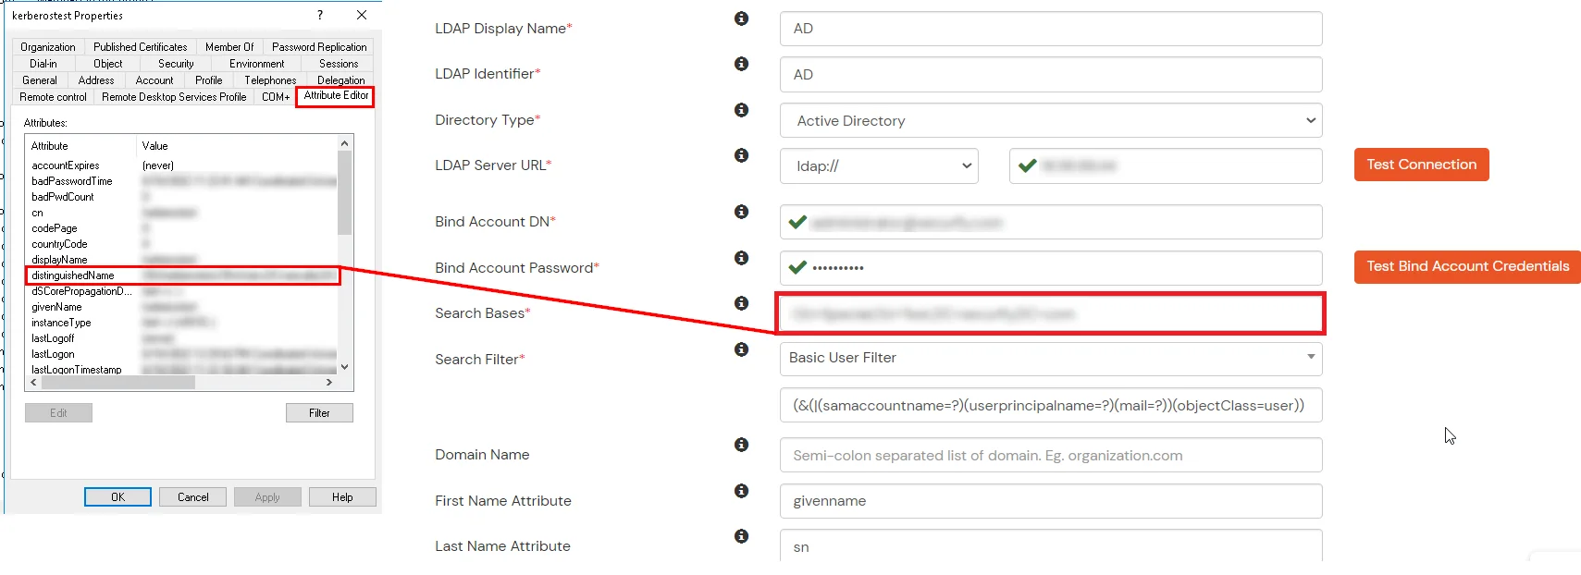Screen dimensions: 1581x575
Task: Open the ldap:// protocol dropdown
Action: [879, 166]
